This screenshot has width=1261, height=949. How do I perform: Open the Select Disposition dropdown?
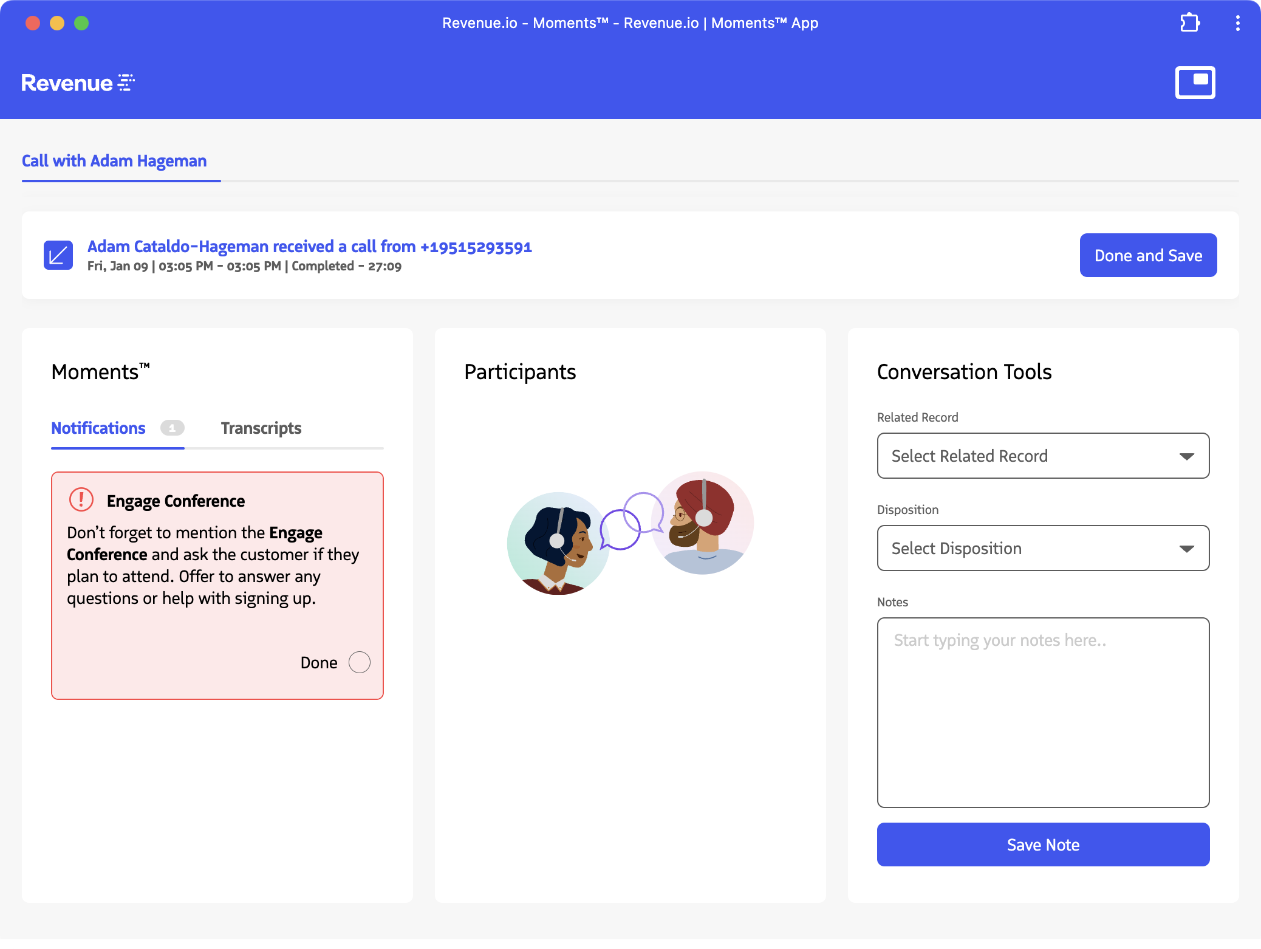tap(1042, 548)
